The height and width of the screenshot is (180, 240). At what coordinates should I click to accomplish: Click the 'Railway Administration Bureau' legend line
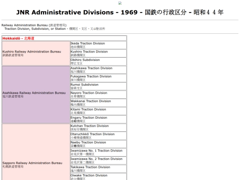point(34,25)
